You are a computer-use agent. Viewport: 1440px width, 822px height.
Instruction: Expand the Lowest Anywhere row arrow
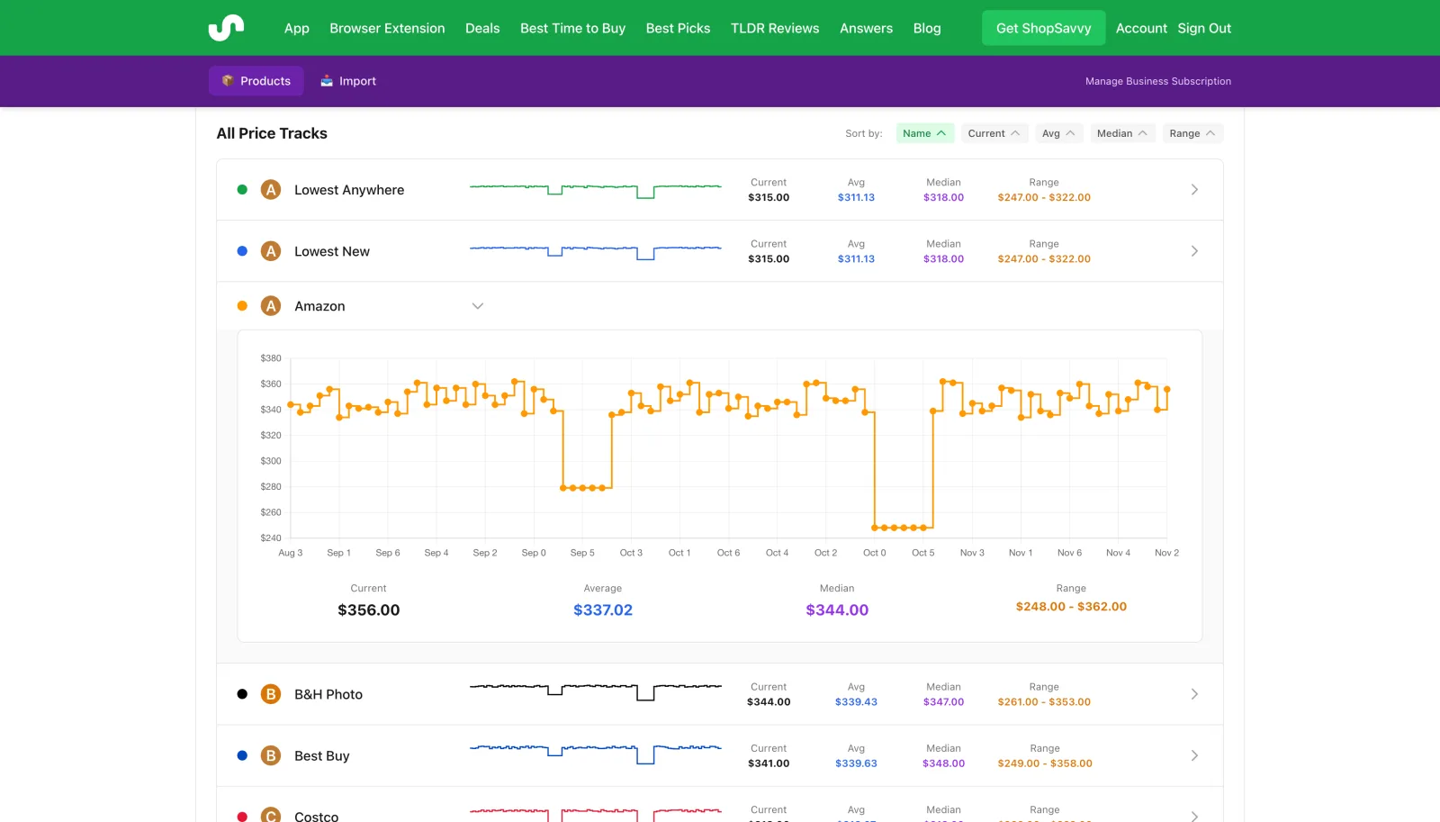point(1194,190)
